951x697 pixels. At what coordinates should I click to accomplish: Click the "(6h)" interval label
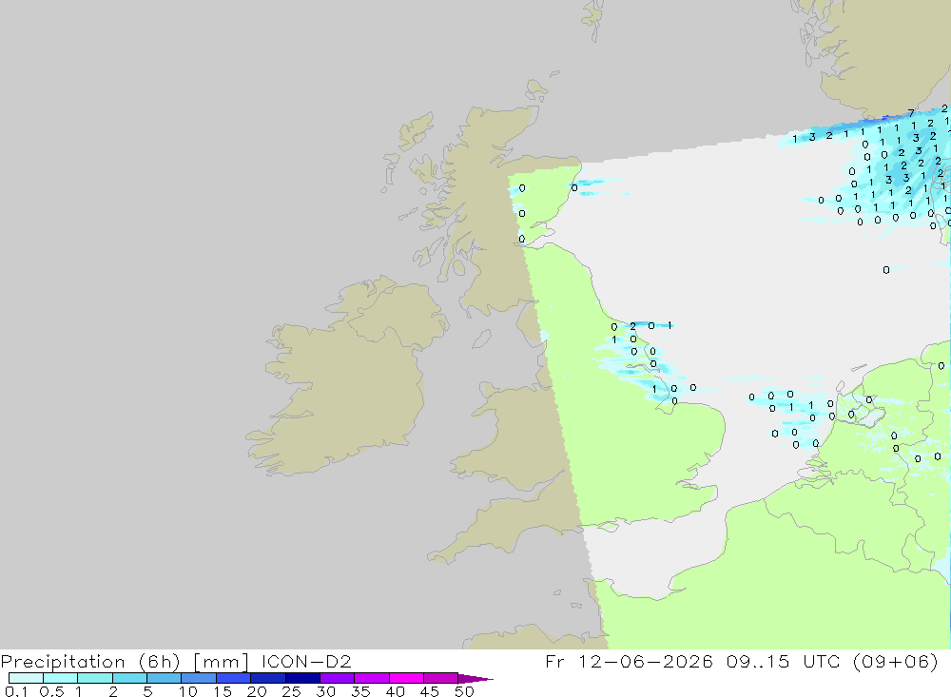[x=160, y=661]
